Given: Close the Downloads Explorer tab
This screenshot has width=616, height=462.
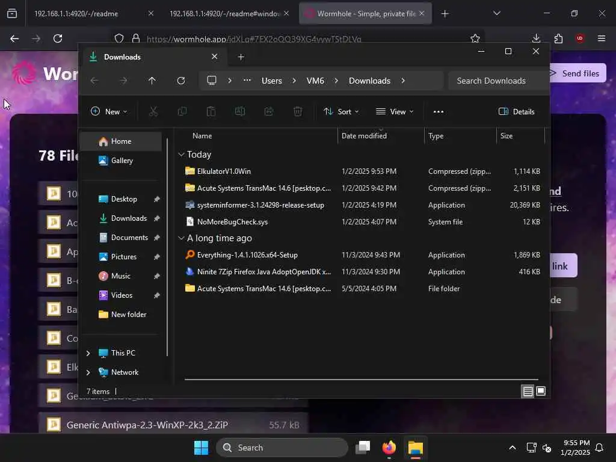Looking at the screenshot, I should point(215,57).
